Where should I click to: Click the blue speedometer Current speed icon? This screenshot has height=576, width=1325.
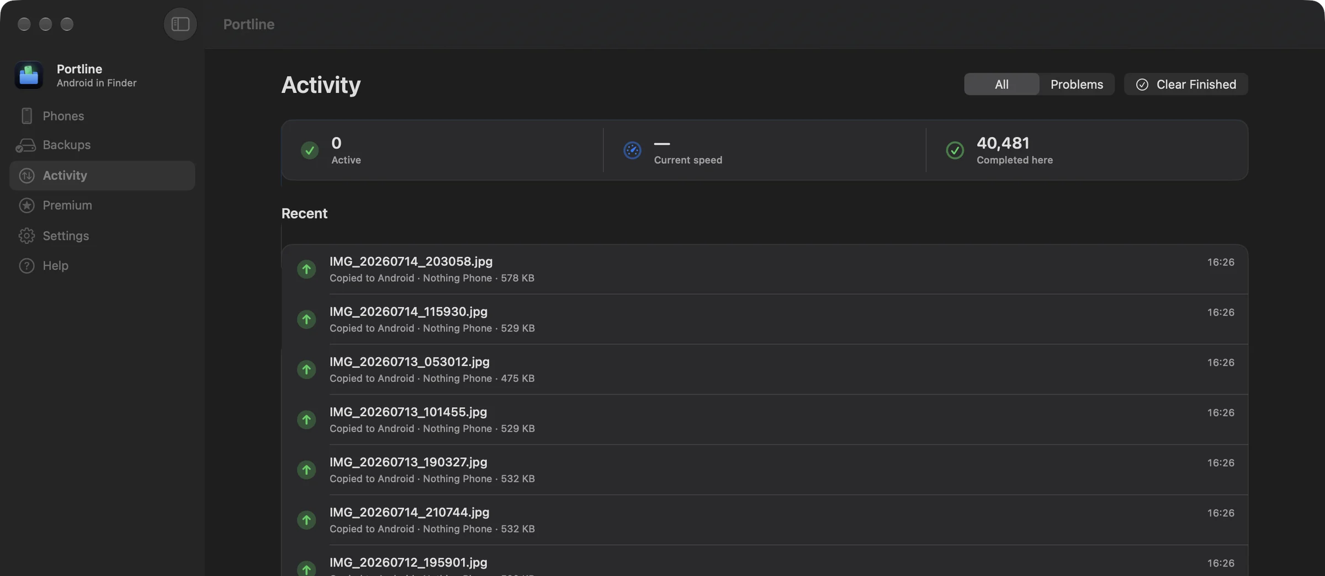click(632, 150)
